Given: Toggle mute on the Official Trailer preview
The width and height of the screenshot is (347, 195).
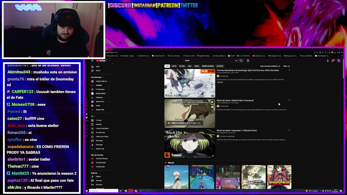Looking at the screenshot, I should [212, 102].
